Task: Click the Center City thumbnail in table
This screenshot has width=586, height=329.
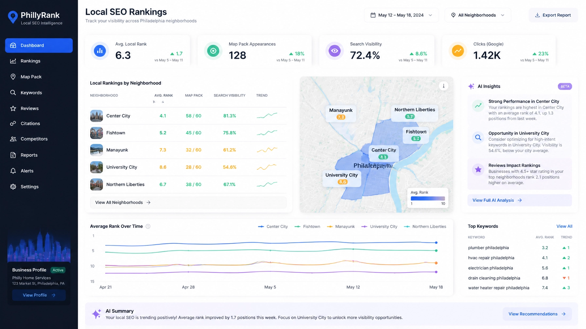Action: (96, 116)
